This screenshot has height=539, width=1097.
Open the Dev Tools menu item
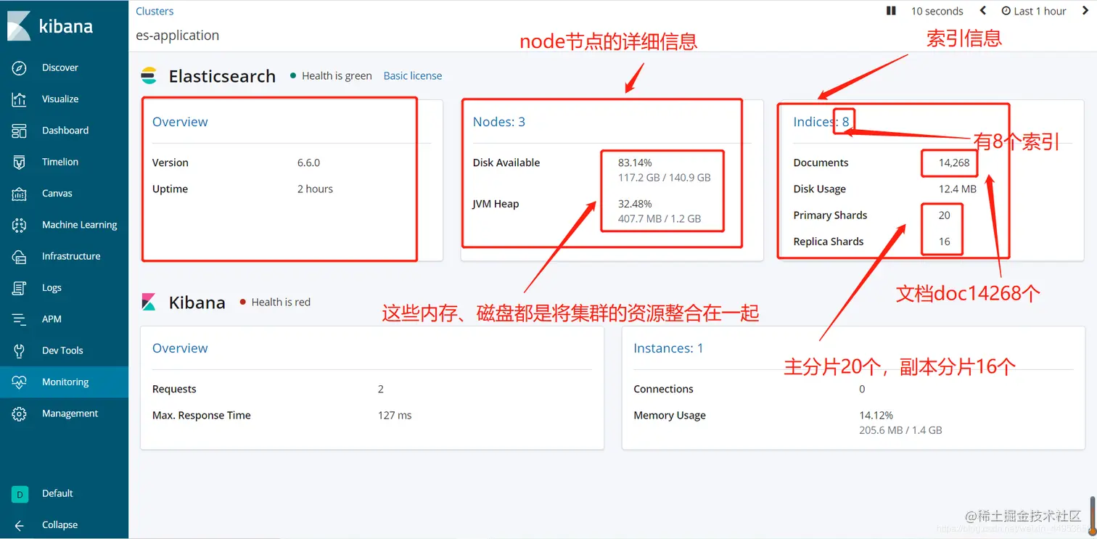62,350
